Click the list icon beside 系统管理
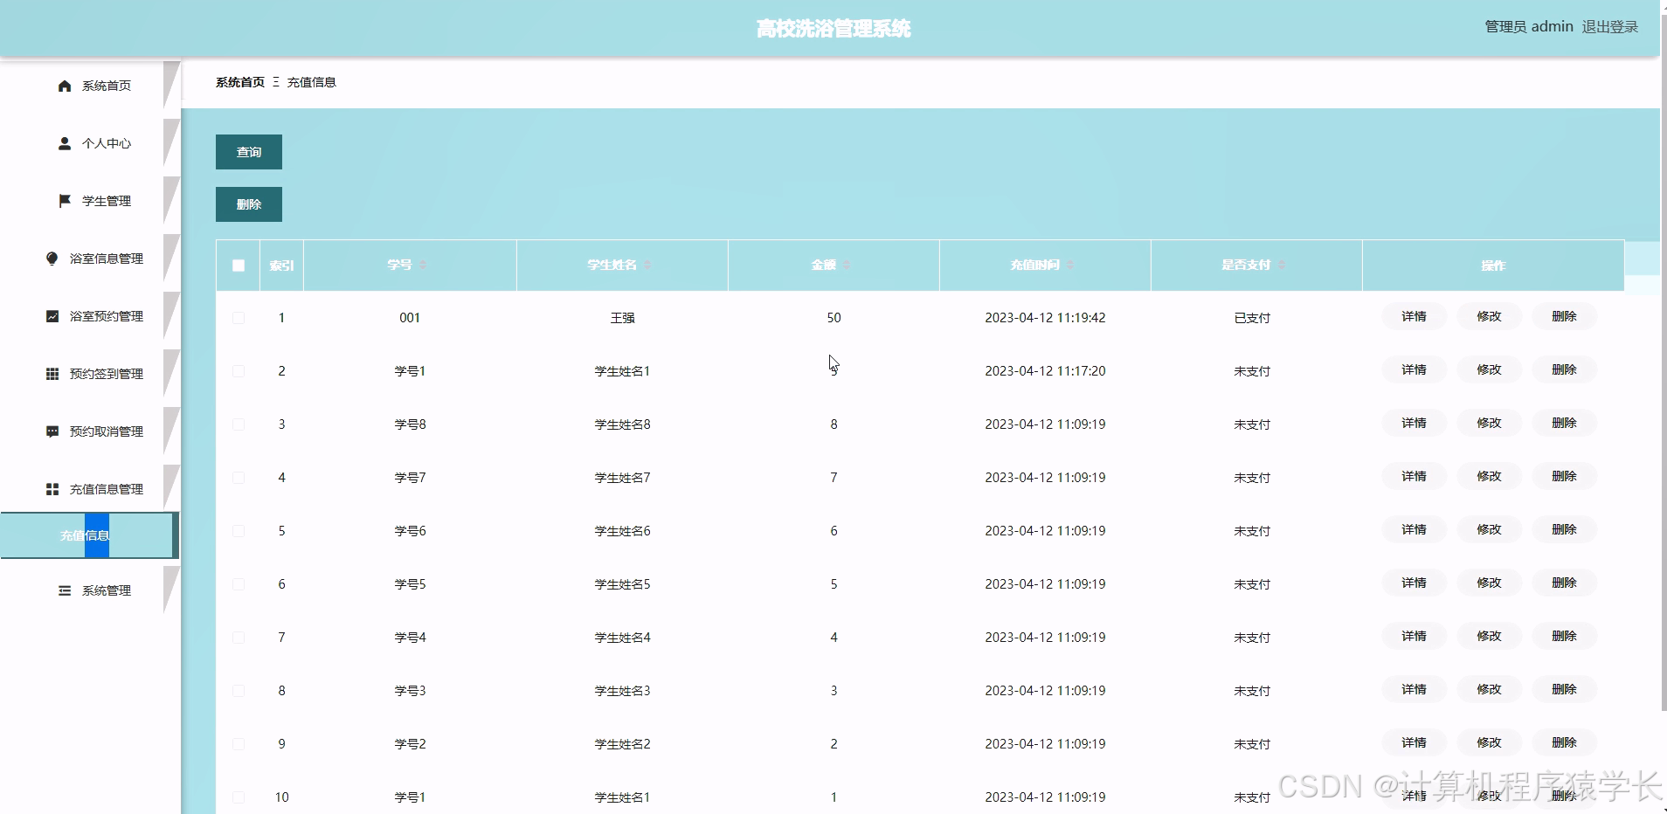The image size is (1667, 814). pos(65,590)
